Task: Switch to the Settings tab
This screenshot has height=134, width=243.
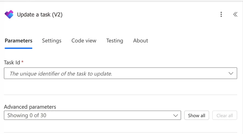Action: point(52,41)
